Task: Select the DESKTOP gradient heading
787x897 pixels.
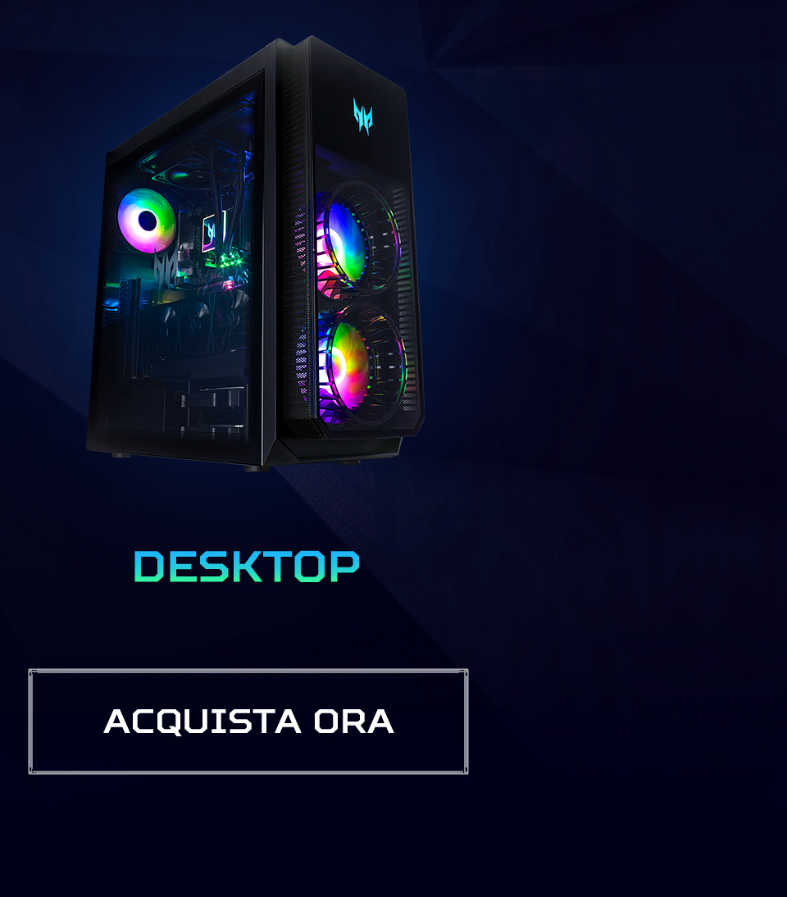Action: (247, 567)
